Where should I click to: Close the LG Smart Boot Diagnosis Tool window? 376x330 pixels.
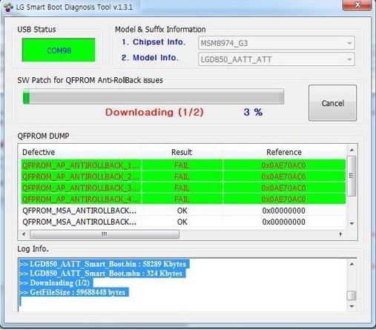[357, 5]
